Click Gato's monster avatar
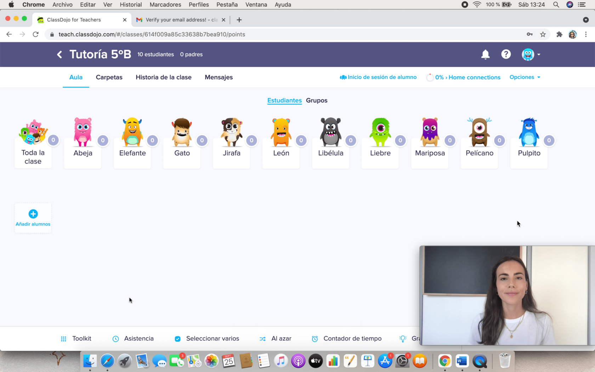This screenshot has width=595, height=372. pyautogui.click(x=182, y=132)
